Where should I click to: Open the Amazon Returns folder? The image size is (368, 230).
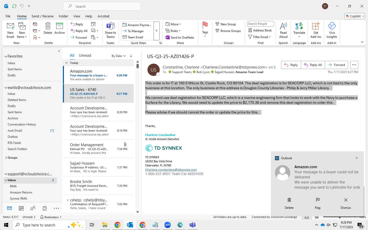coord(21,192)
